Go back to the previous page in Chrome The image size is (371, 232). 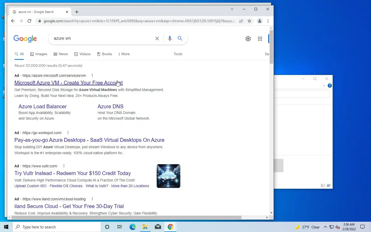(x=13, y=21)
